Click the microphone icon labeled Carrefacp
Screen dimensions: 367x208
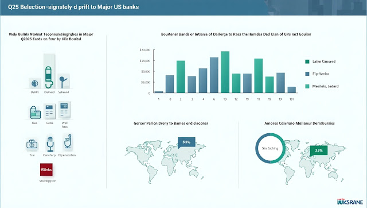coord(50,144)
